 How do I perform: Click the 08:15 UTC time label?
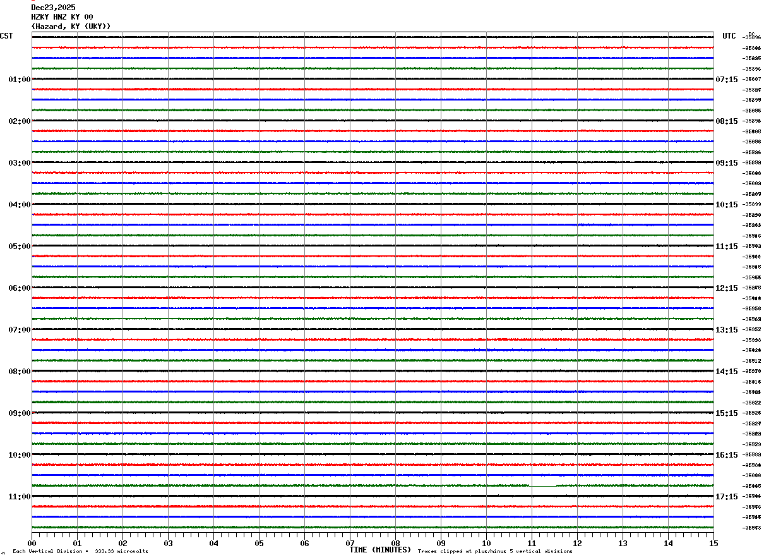[x=727, y=121]
